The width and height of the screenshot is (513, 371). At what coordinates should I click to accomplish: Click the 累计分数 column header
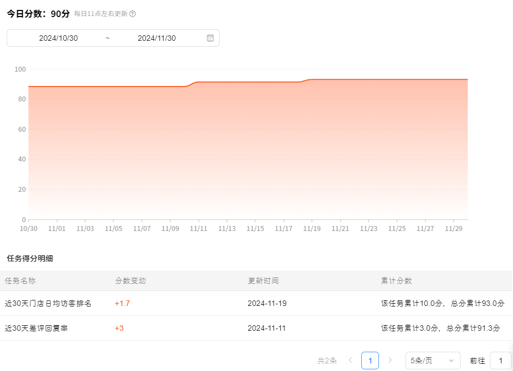point(396,281)
